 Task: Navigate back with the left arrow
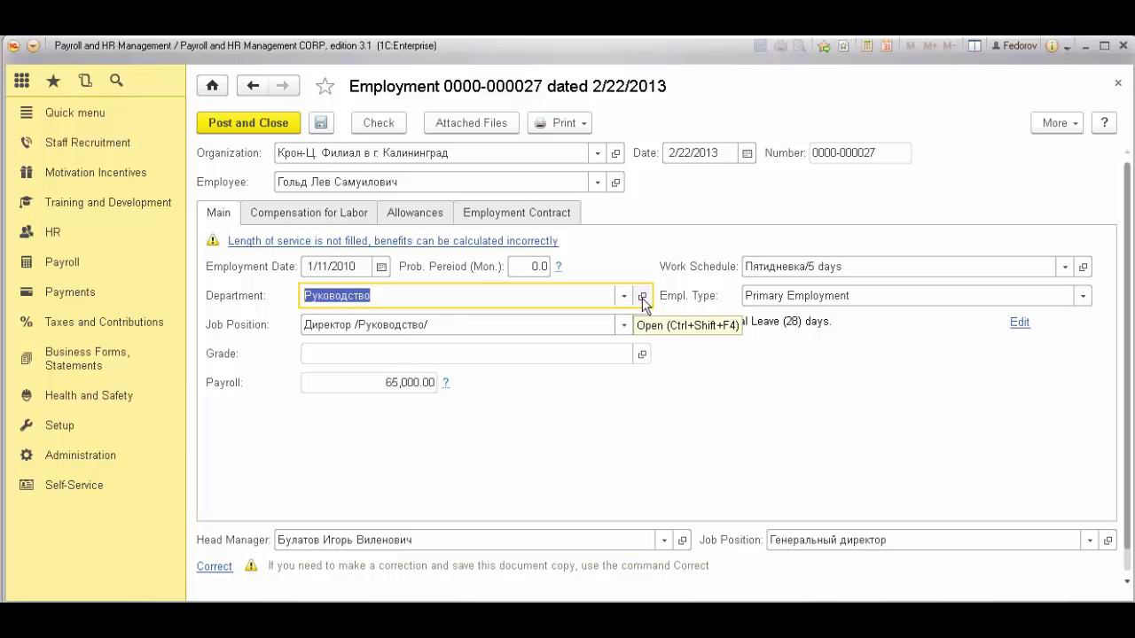(x=253, y=86)
